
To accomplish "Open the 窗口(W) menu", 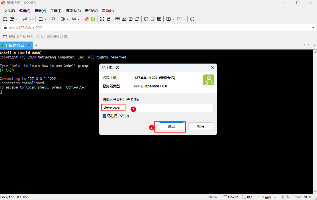I will (x=91, y=11).
